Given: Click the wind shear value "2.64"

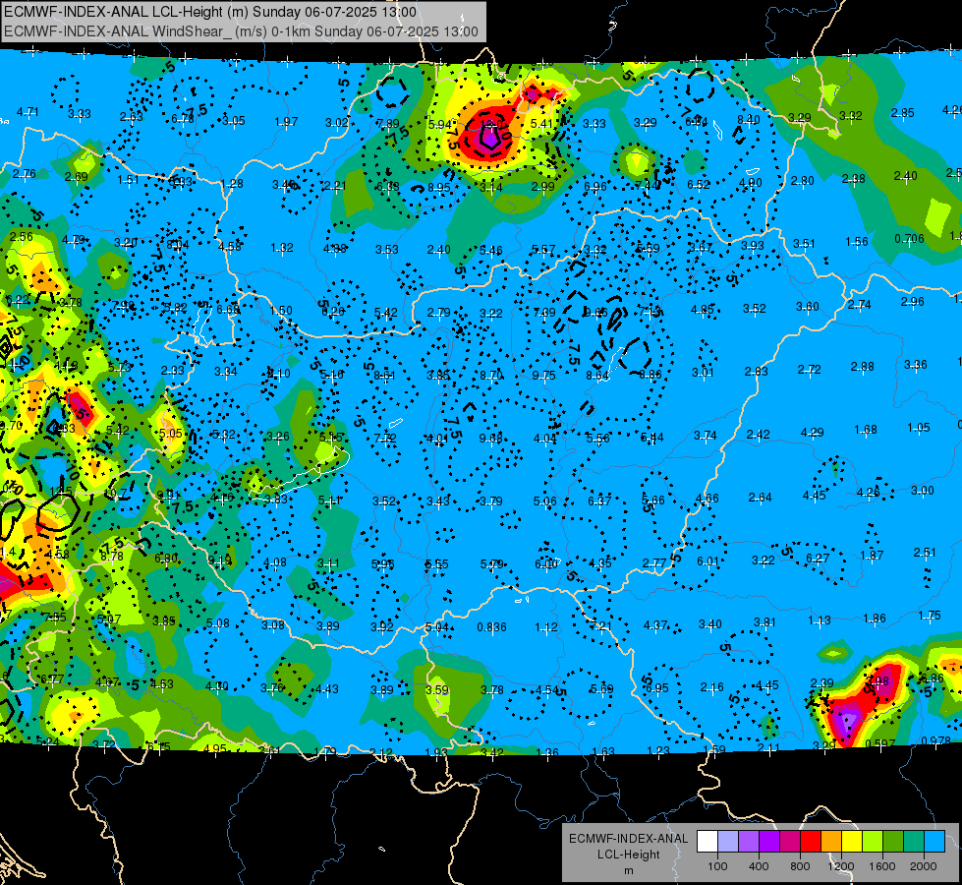Looking at the screenshot, I should 760,497.
